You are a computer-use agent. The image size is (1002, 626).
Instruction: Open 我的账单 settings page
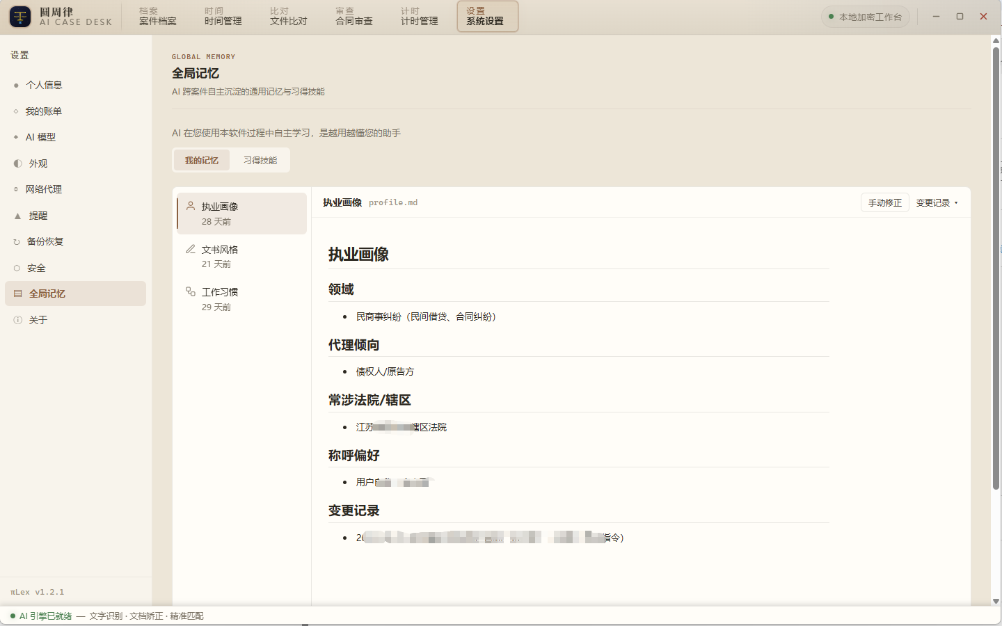point(75,111)
